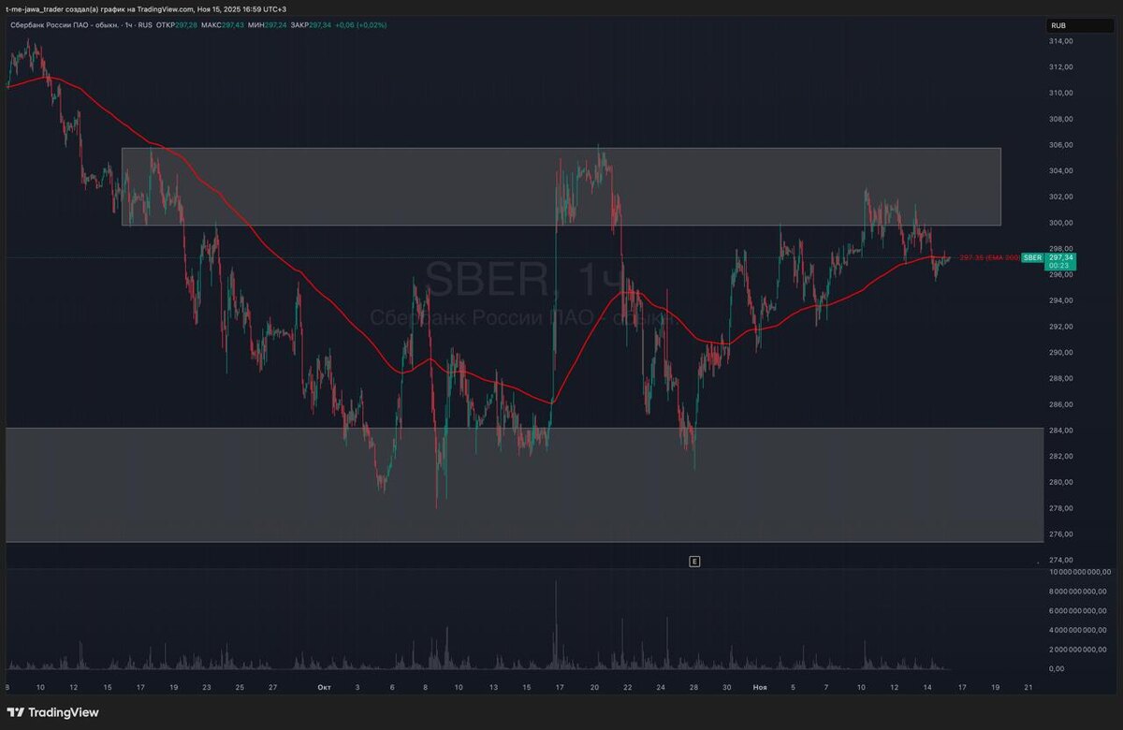Click the TradingView logo at bottom left
The height and width of the screenshot is (730, 1123).
click(x=52, y=712)
